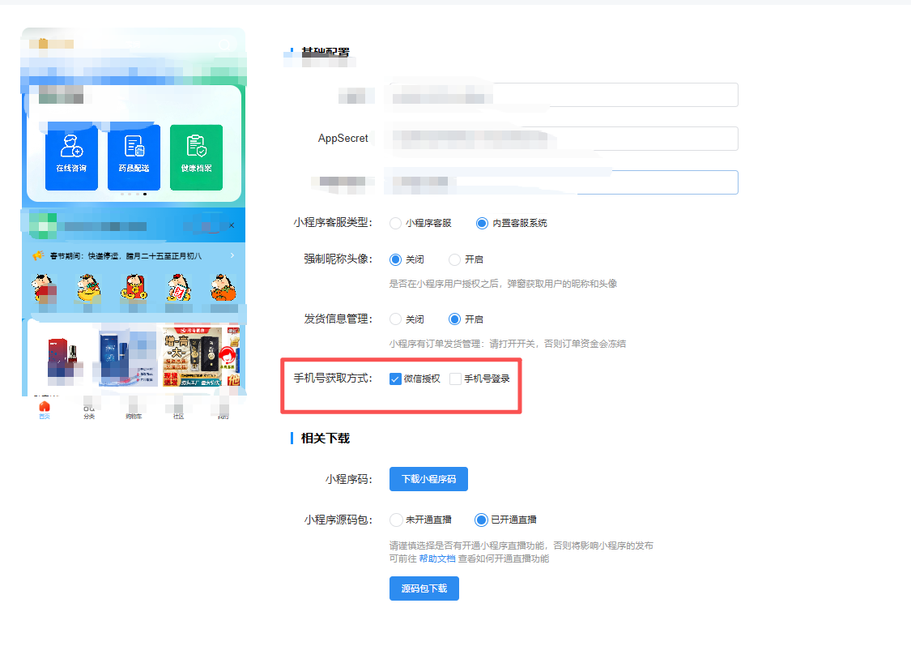Click the megaphone notice icon
Screen dimensions: 911x659
click(x=37, y=255)
